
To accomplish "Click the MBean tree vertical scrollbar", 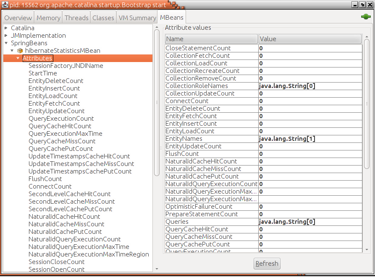I will click(157, 101).
